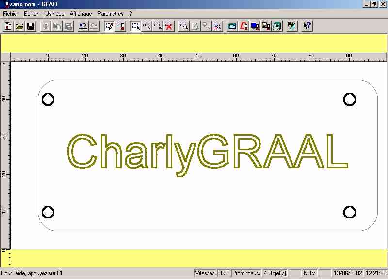Select the CharlyGRAAL outlined text object
The image size is (388, 279).
[x=208, y=155]
